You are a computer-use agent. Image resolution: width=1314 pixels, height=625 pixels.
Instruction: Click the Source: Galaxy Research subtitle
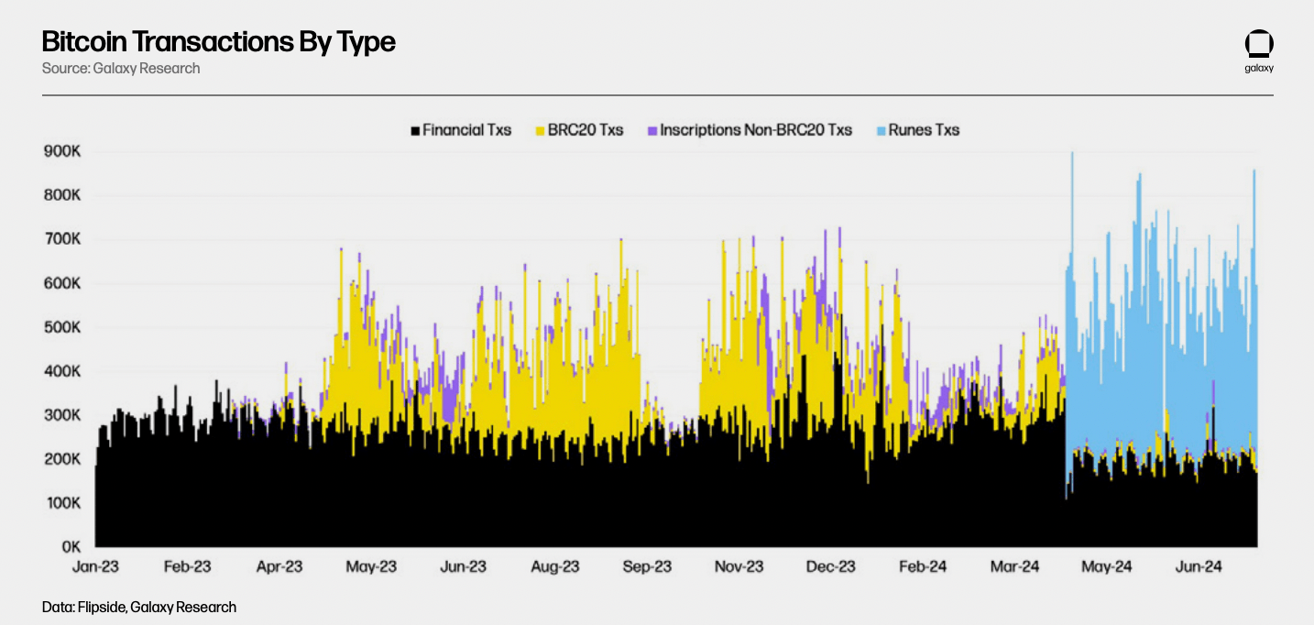click(x=121, y=69)
